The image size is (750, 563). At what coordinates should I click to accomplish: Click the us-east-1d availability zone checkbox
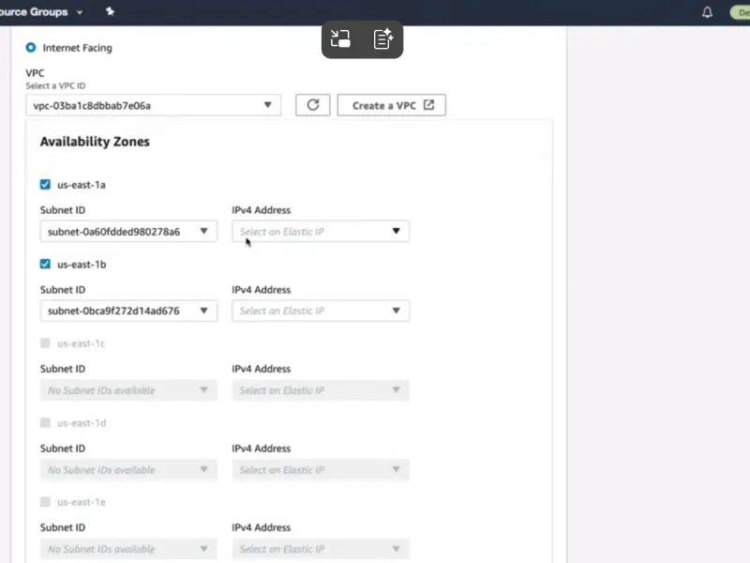coord(44,422)
